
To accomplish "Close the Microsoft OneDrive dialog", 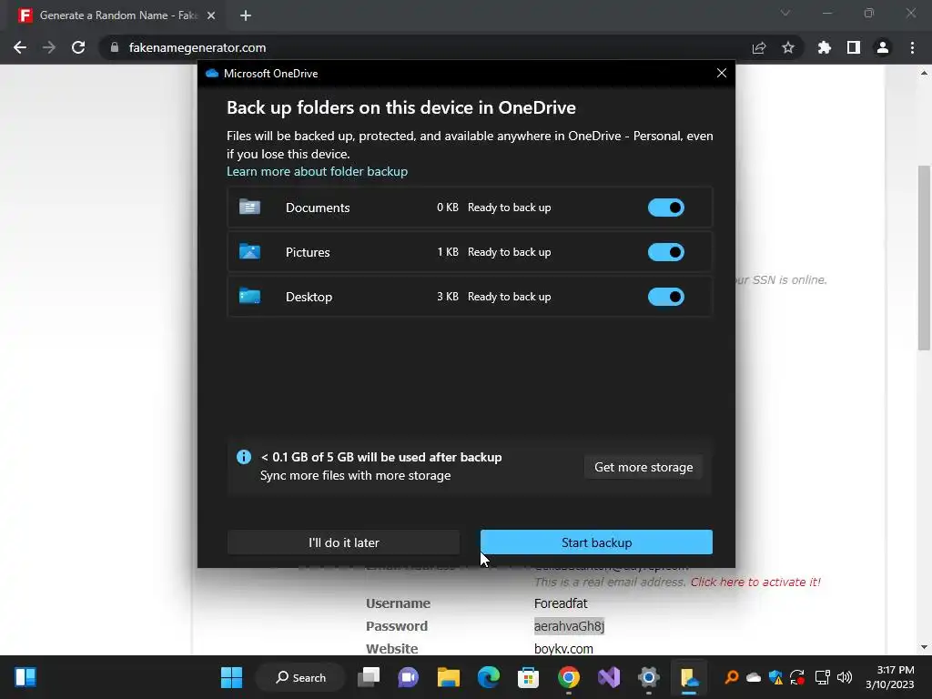I will click(x=721, y=73).
